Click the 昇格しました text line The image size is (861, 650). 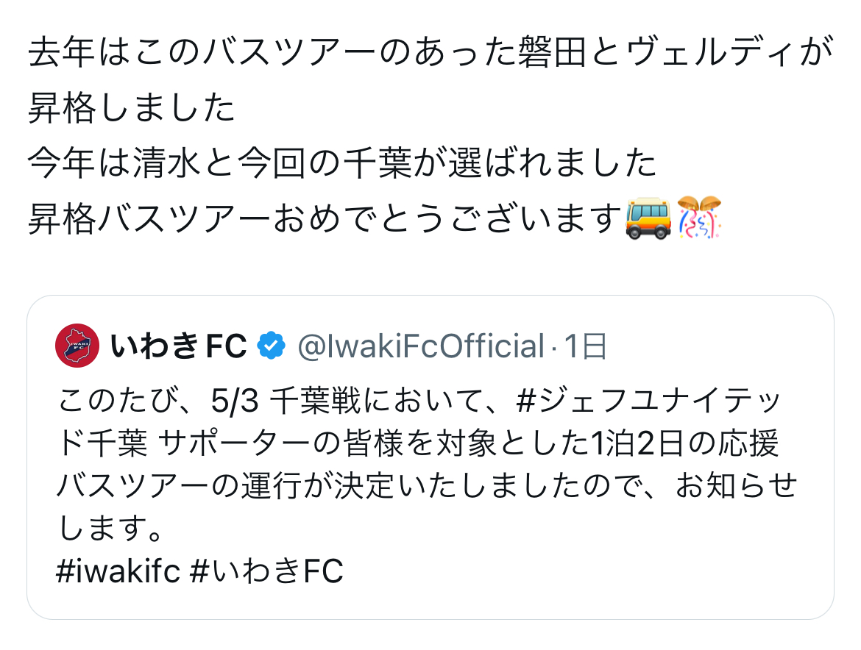(131, 107)
